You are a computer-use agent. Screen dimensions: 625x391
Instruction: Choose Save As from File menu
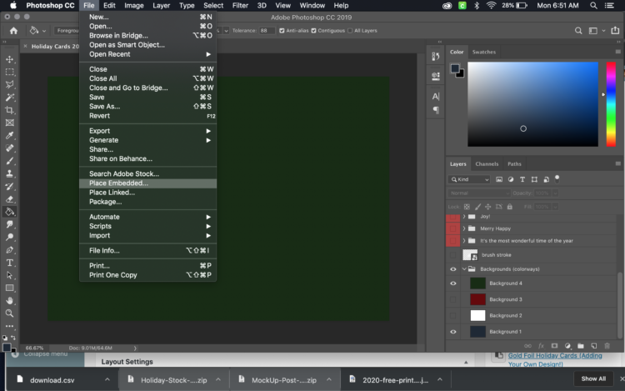point(147,107)
